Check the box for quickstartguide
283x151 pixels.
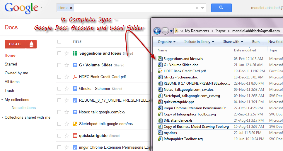[x=59, y=136]
